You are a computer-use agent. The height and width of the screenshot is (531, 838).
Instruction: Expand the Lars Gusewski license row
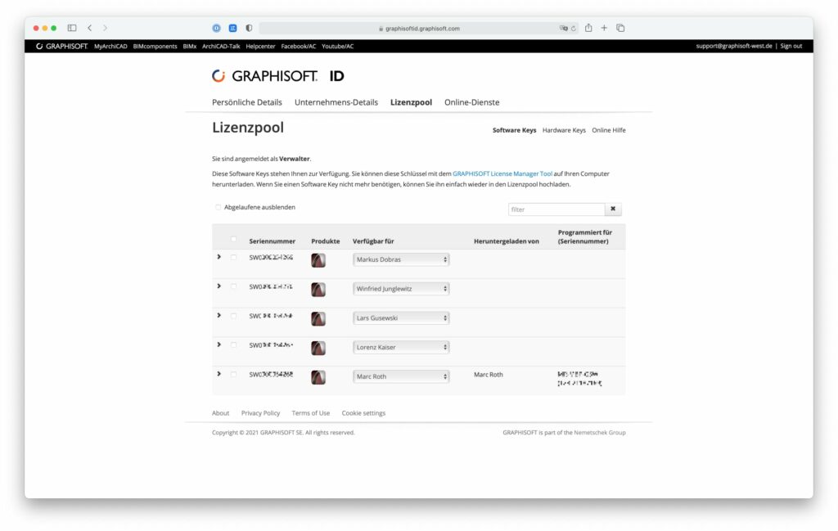[219, 316]
